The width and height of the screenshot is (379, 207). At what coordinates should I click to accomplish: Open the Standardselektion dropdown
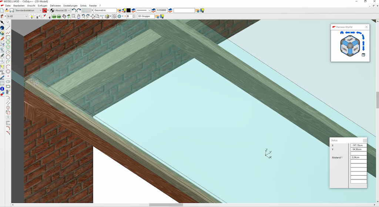(x=28, y=11)
